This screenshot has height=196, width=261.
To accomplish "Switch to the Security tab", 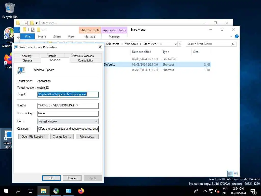I will click(27, 56).
